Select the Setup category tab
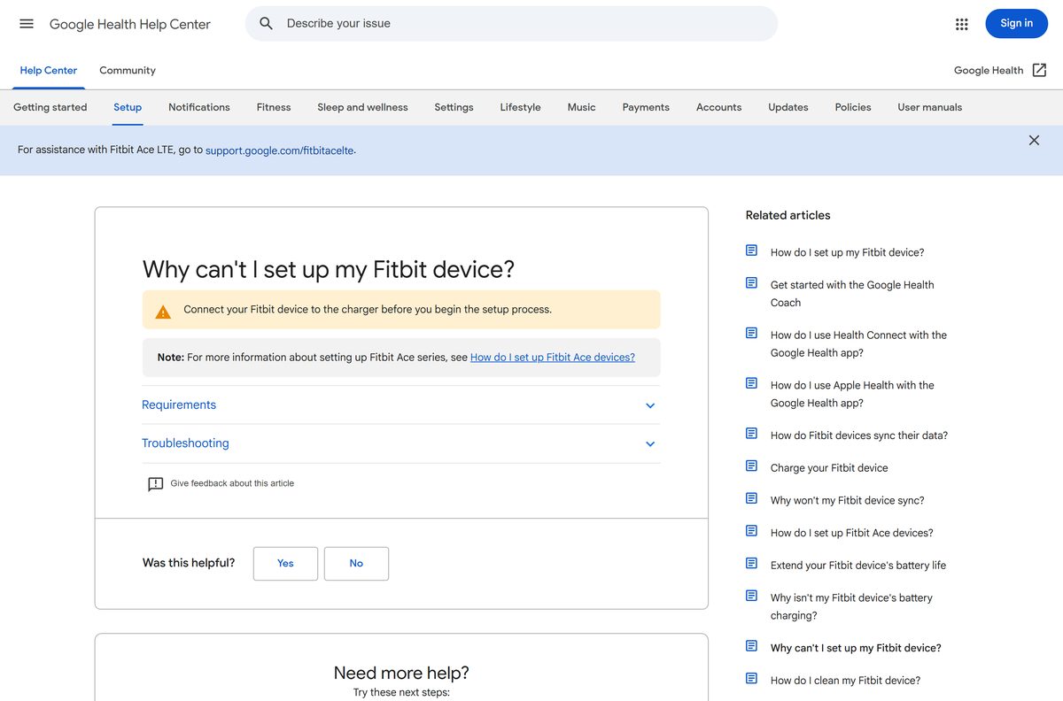This screenshot has height=701, width=1063. (128, 107)
